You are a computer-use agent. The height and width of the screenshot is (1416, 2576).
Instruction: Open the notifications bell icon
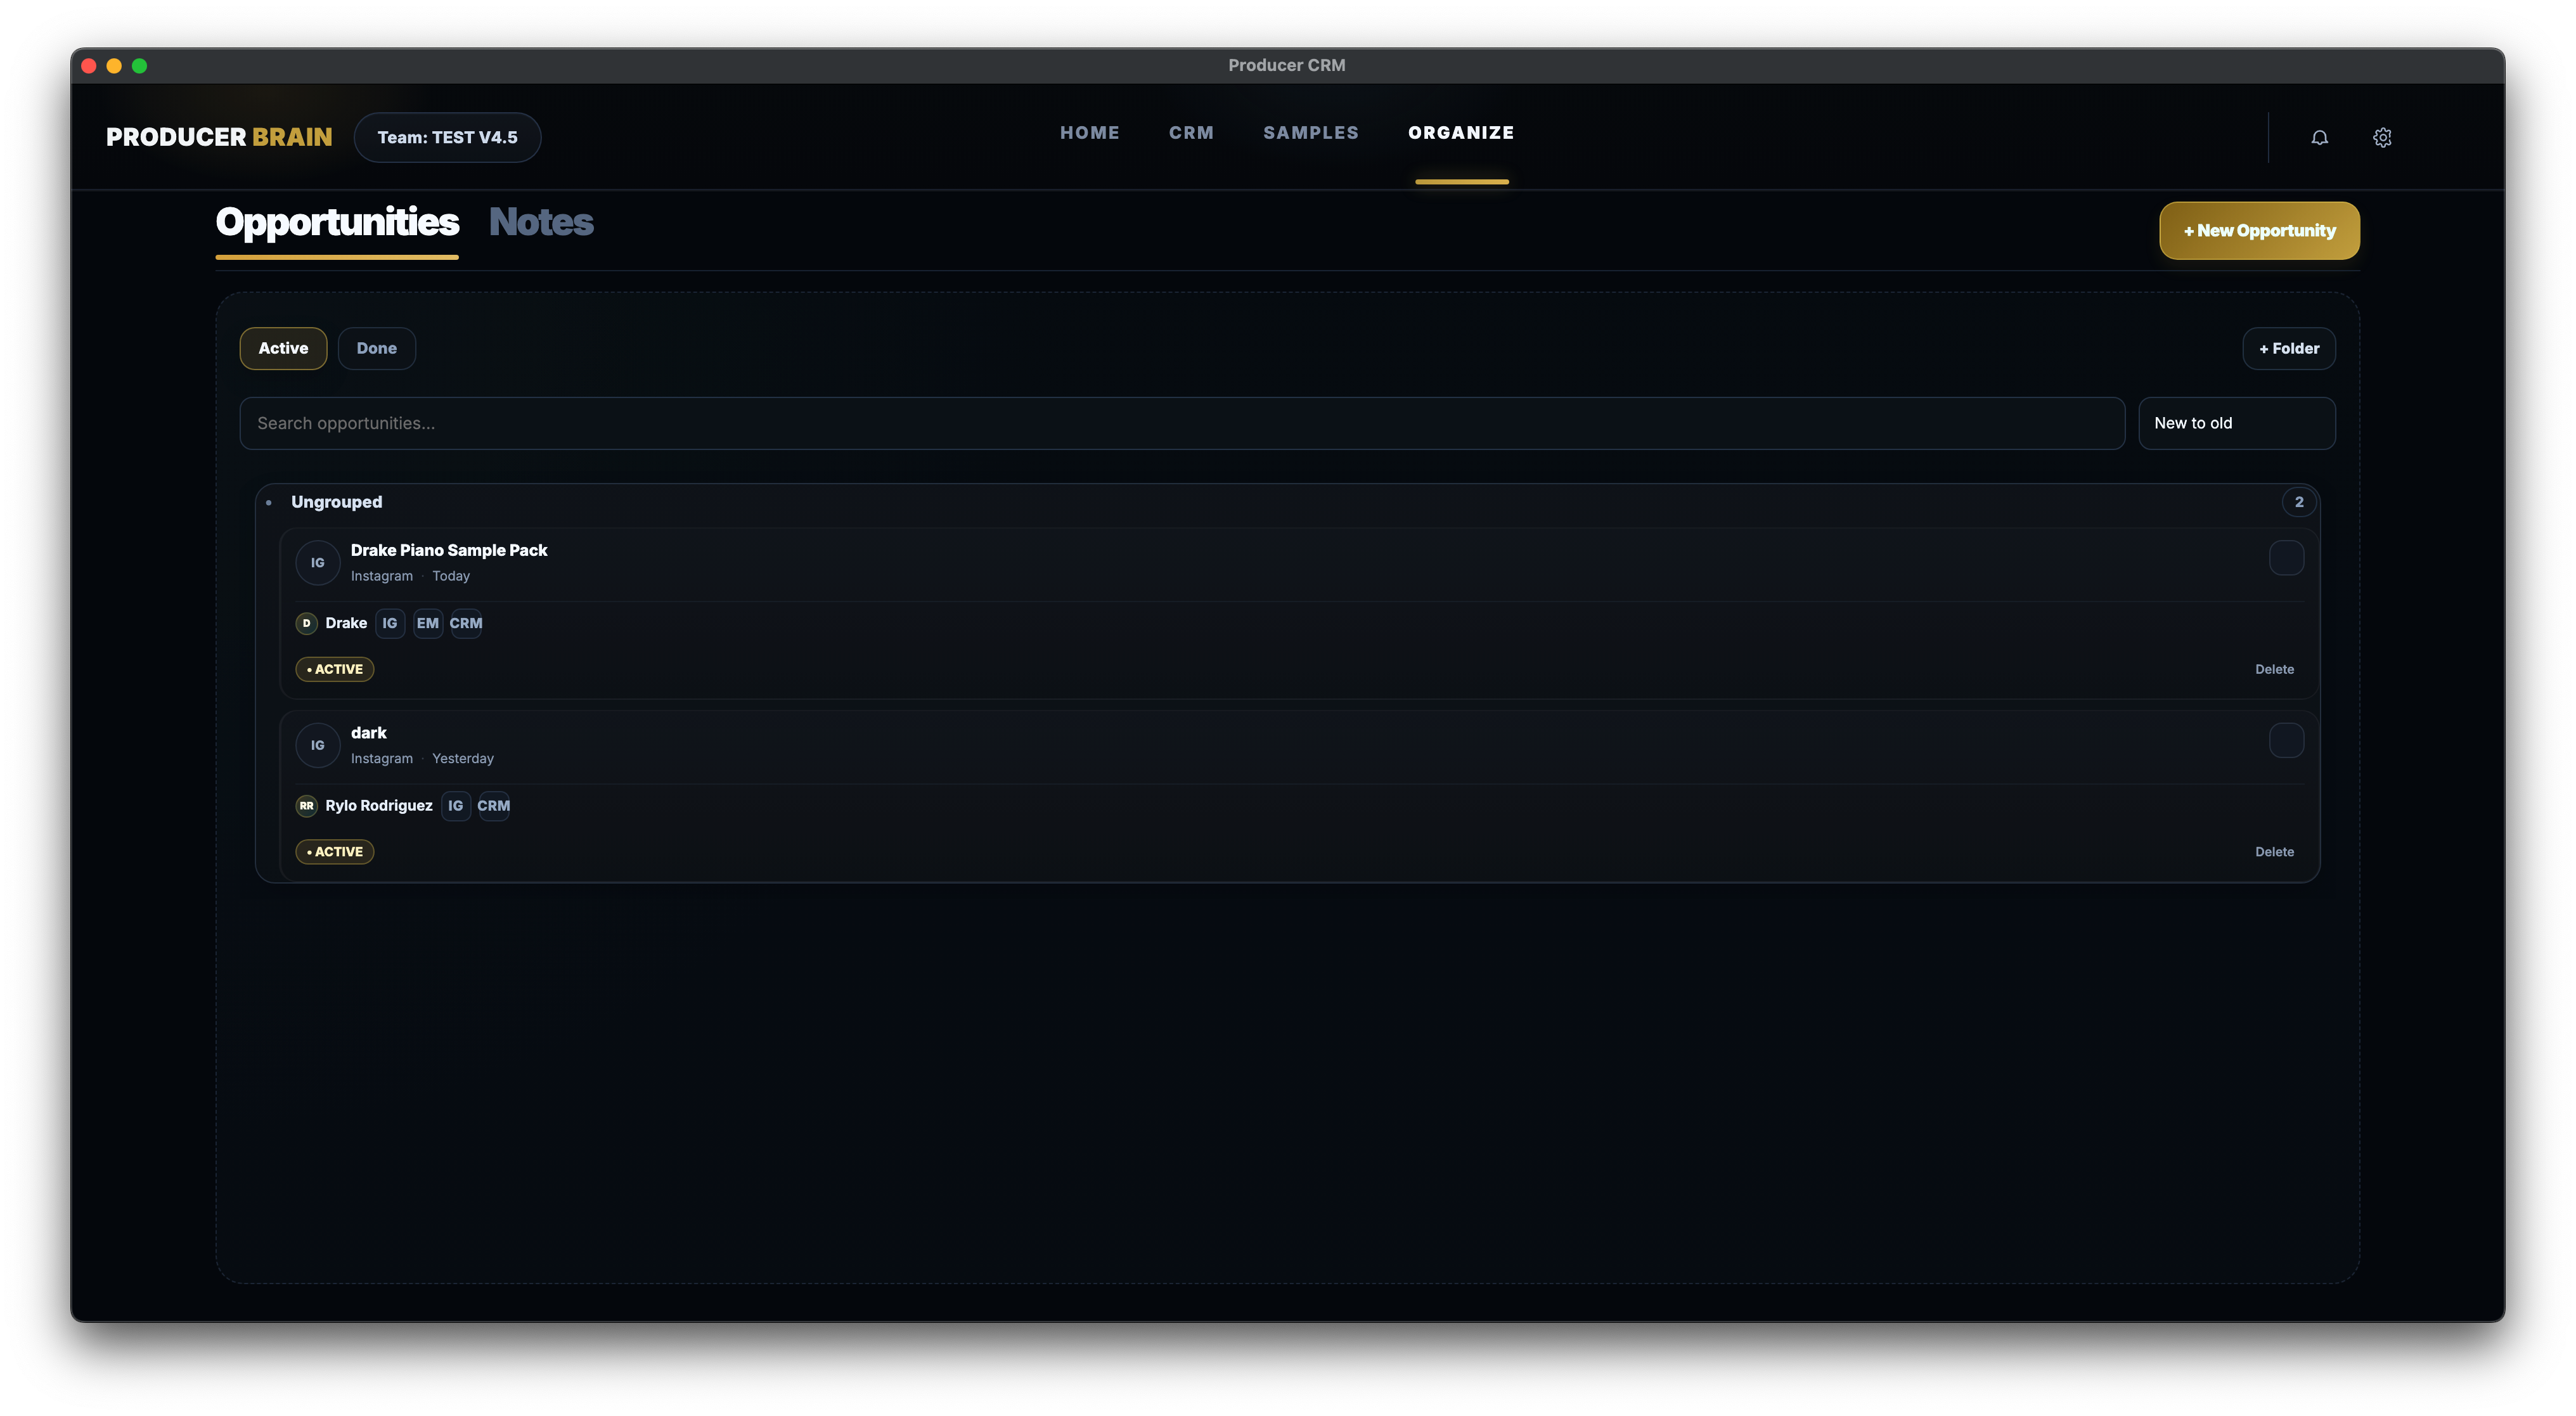(2319, 138)
